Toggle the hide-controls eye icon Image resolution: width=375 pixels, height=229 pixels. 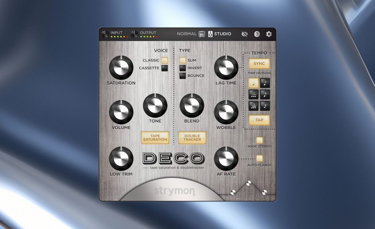[x=245, y=34]
